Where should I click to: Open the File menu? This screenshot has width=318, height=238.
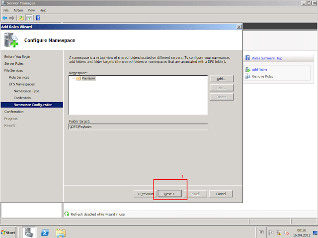pyautogui.click(x=6, y=10)
